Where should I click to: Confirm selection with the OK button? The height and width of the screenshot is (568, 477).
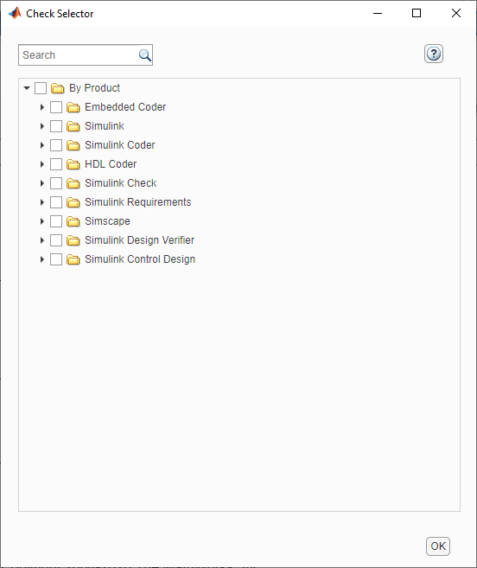pyautogui.click(x=438, y=546)
